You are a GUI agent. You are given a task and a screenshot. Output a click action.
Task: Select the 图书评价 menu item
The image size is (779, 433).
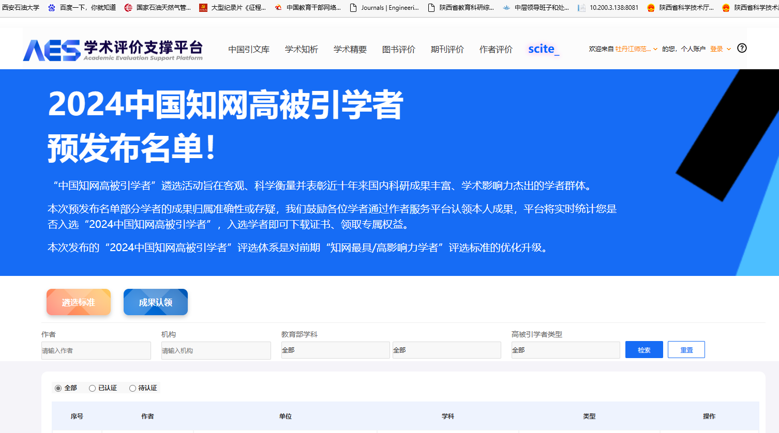(399, 49)
